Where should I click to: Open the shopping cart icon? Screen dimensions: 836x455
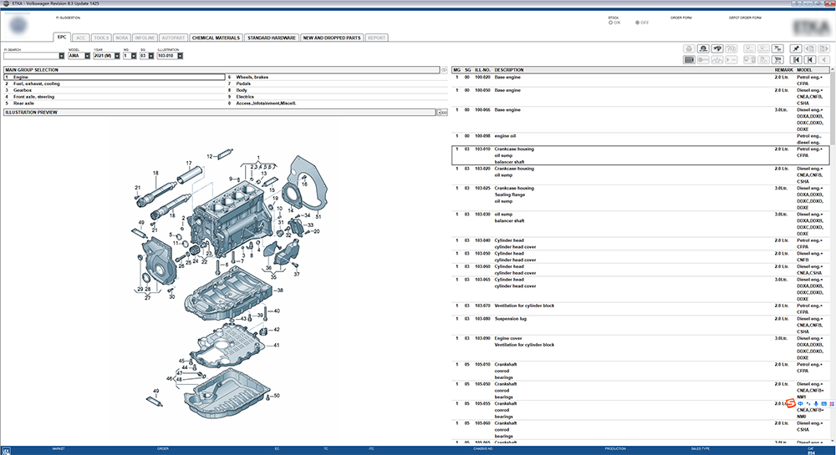click(x=777, y=59)
